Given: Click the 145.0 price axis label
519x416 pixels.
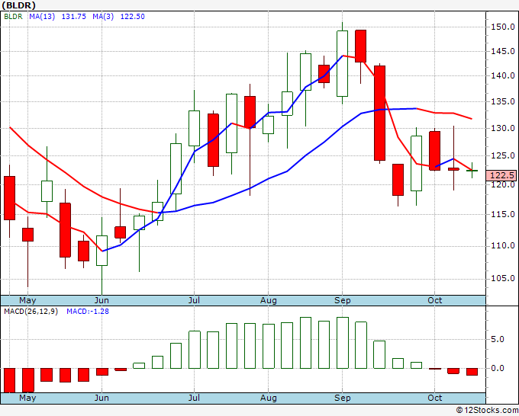Looking at the screenshot, I should pos(502,51).
